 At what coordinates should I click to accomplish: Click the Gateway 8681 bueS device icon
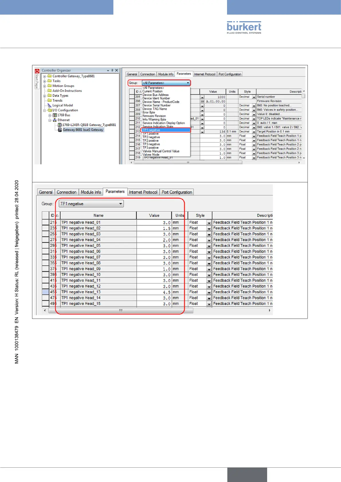point(60,130)
